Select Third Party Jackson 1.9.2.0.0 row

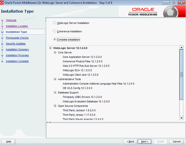tap(79, 110)
